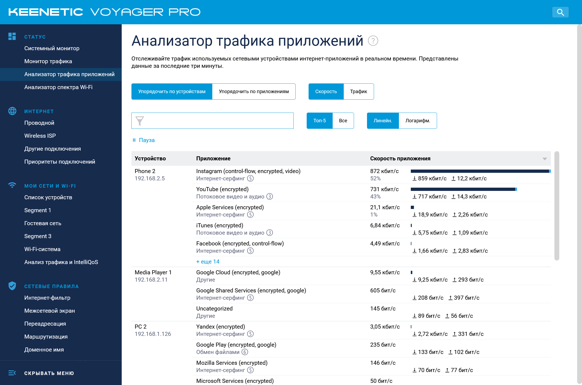Screen dimensions: 582x385
Task: Show all apps with Все option
Action: tap(343, 121)
